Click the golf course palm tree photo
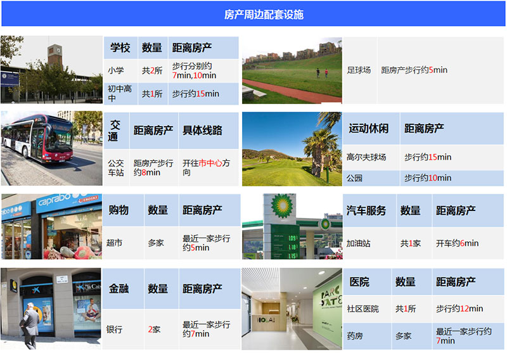The height and width of the screenshot is (353, 507). point(292,149)
